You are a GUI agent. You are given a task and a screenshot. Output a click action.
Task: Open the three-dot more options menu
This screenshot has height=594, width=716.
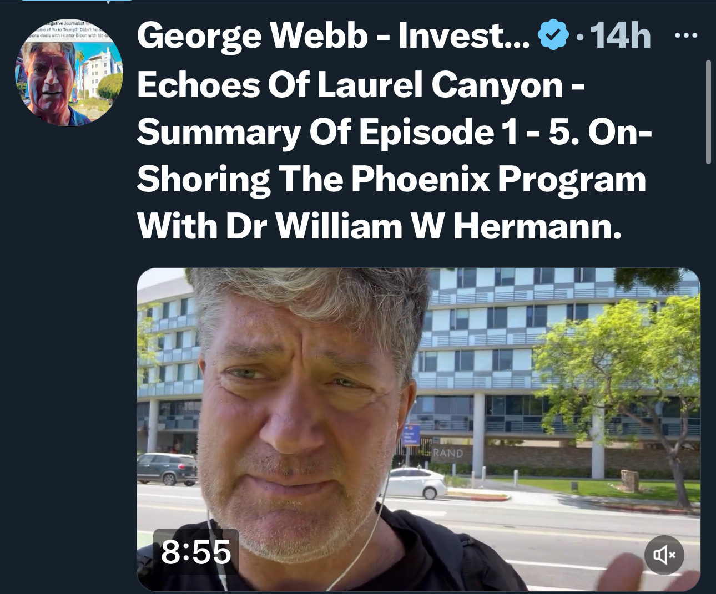(x=686, y=35)
